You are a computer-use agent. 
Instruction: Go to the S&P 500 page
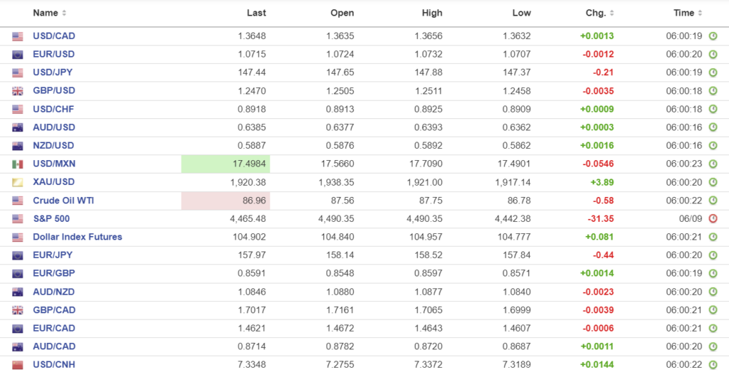coord(51,219)
